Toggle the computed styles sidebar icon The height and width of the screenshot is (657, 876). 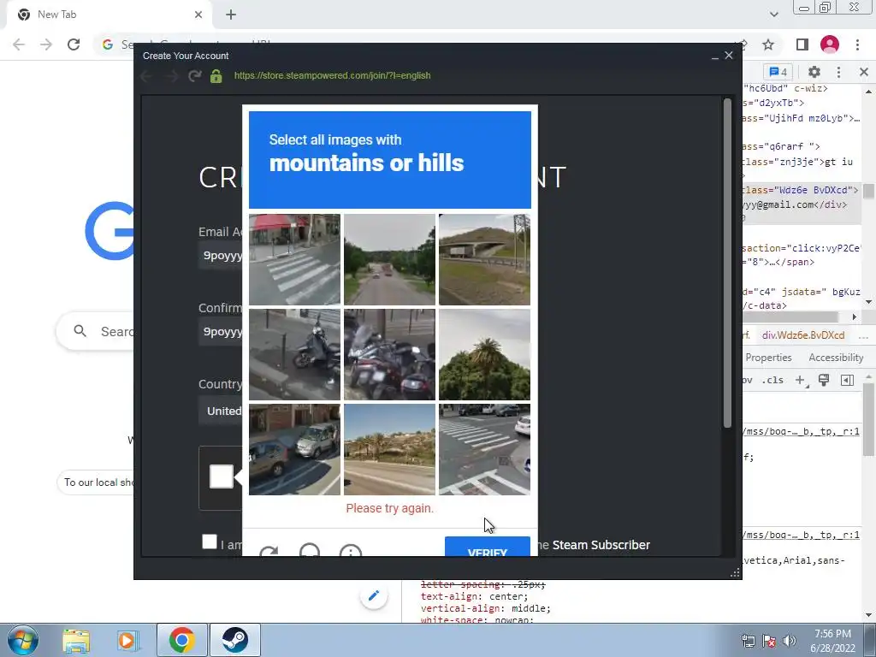847,380
